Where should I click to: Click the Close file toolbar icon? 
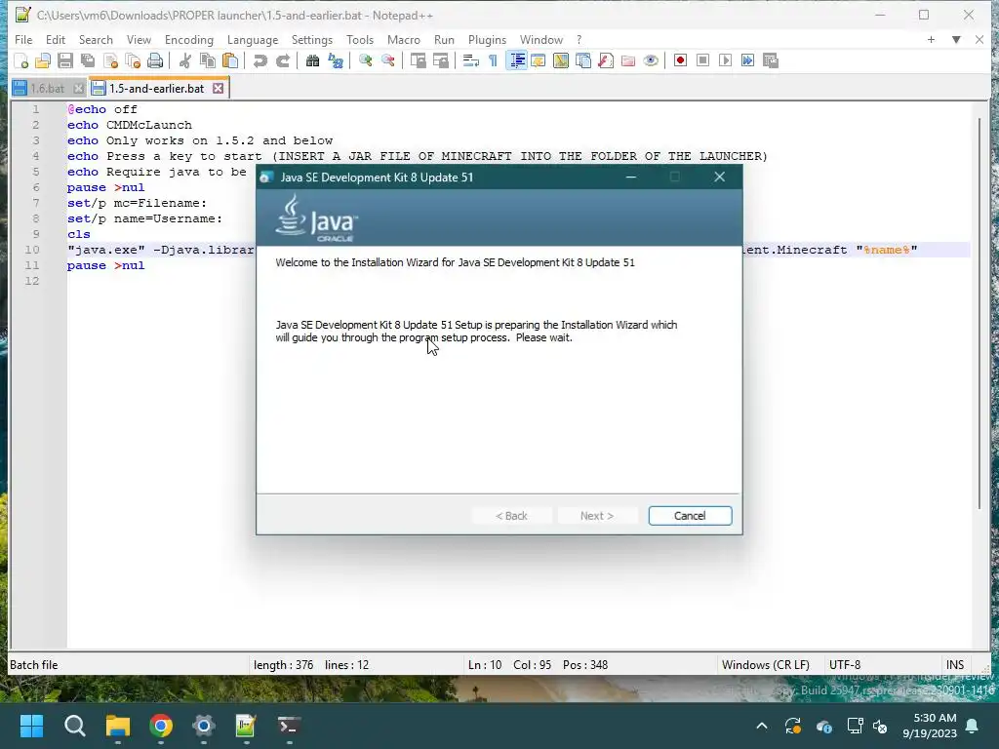point(111,60)
